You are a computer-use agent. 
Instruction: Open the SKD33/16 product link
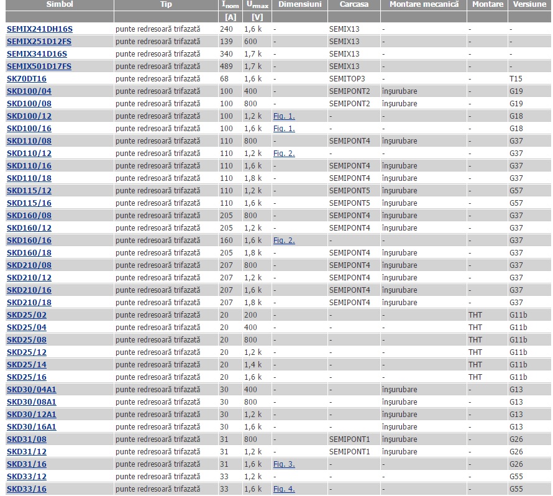point(27,489)
